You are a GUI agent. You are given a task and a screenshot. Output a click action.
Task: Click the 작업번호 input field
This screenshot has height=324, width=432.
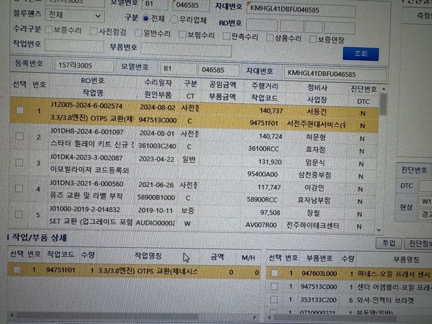tap(75, 46)
